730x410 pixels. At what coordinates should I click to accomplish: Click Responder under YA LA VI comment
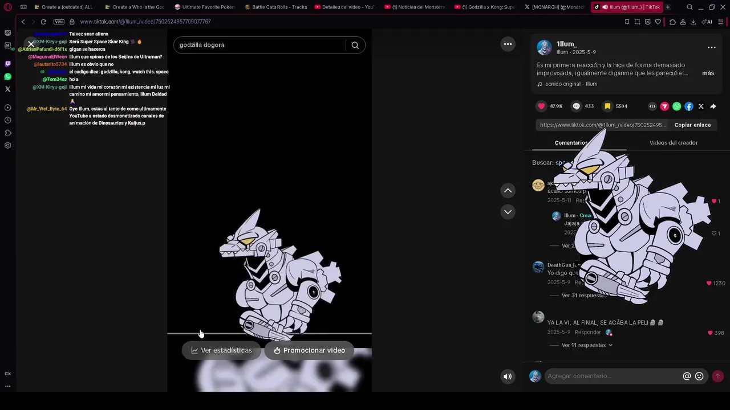[x=587, y=333]
